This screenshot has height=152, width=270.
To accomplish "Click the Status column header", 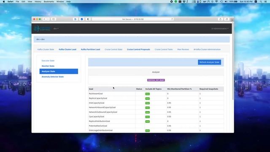I will (139, 89).
